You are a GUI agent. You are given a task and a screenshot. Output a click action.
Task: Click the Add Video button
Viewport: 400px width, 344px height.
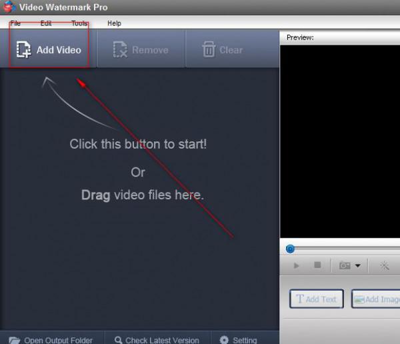tap(49, 49)
